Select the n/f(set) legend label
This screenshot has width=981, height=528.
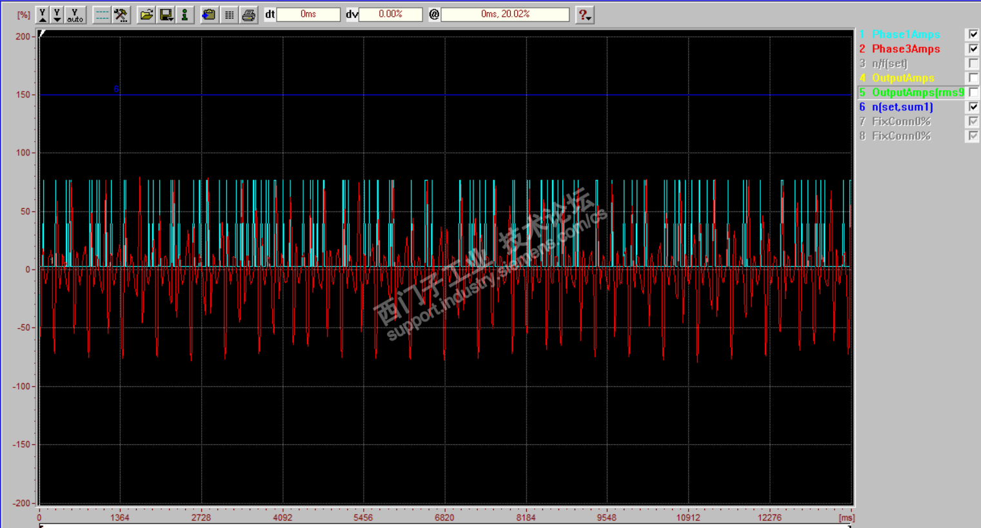(889, 63)
